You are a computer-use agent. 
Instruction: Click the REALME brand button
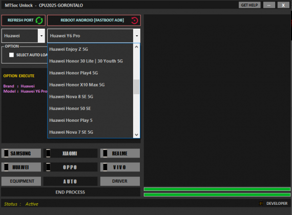click(x=120, y=153)
